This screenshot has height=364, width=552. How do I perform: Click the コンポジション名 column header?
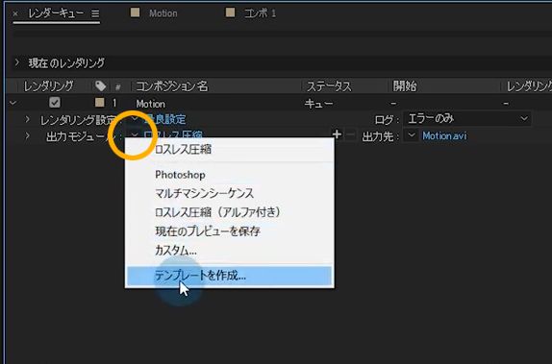point(172,86)
